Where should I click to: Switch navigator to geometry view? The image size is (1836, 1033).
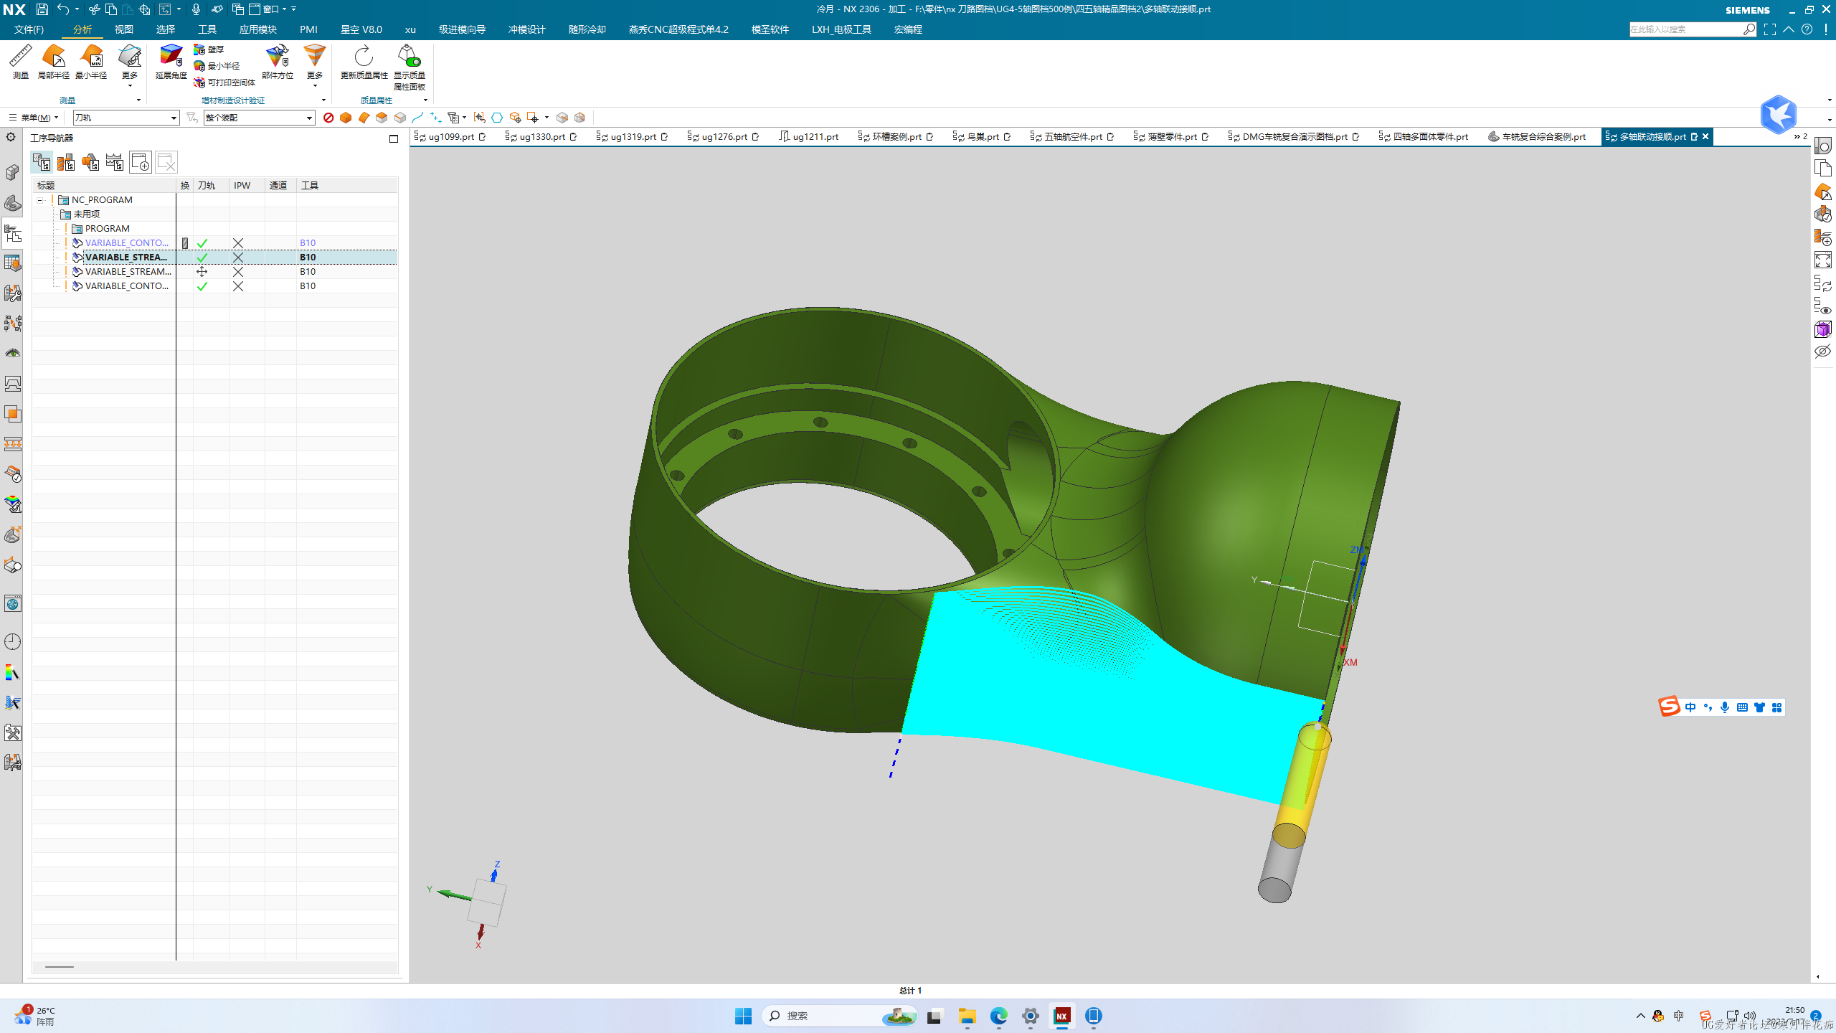point(90,162)
